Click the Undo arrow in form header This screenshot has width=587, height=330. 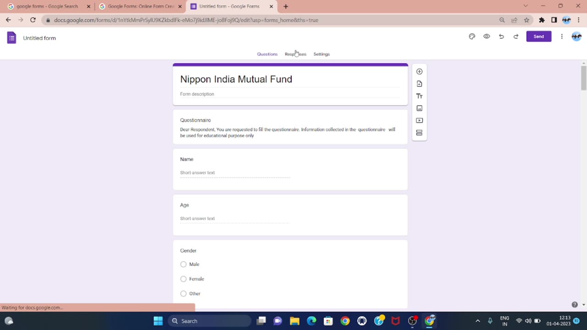(x=501, y=37)
